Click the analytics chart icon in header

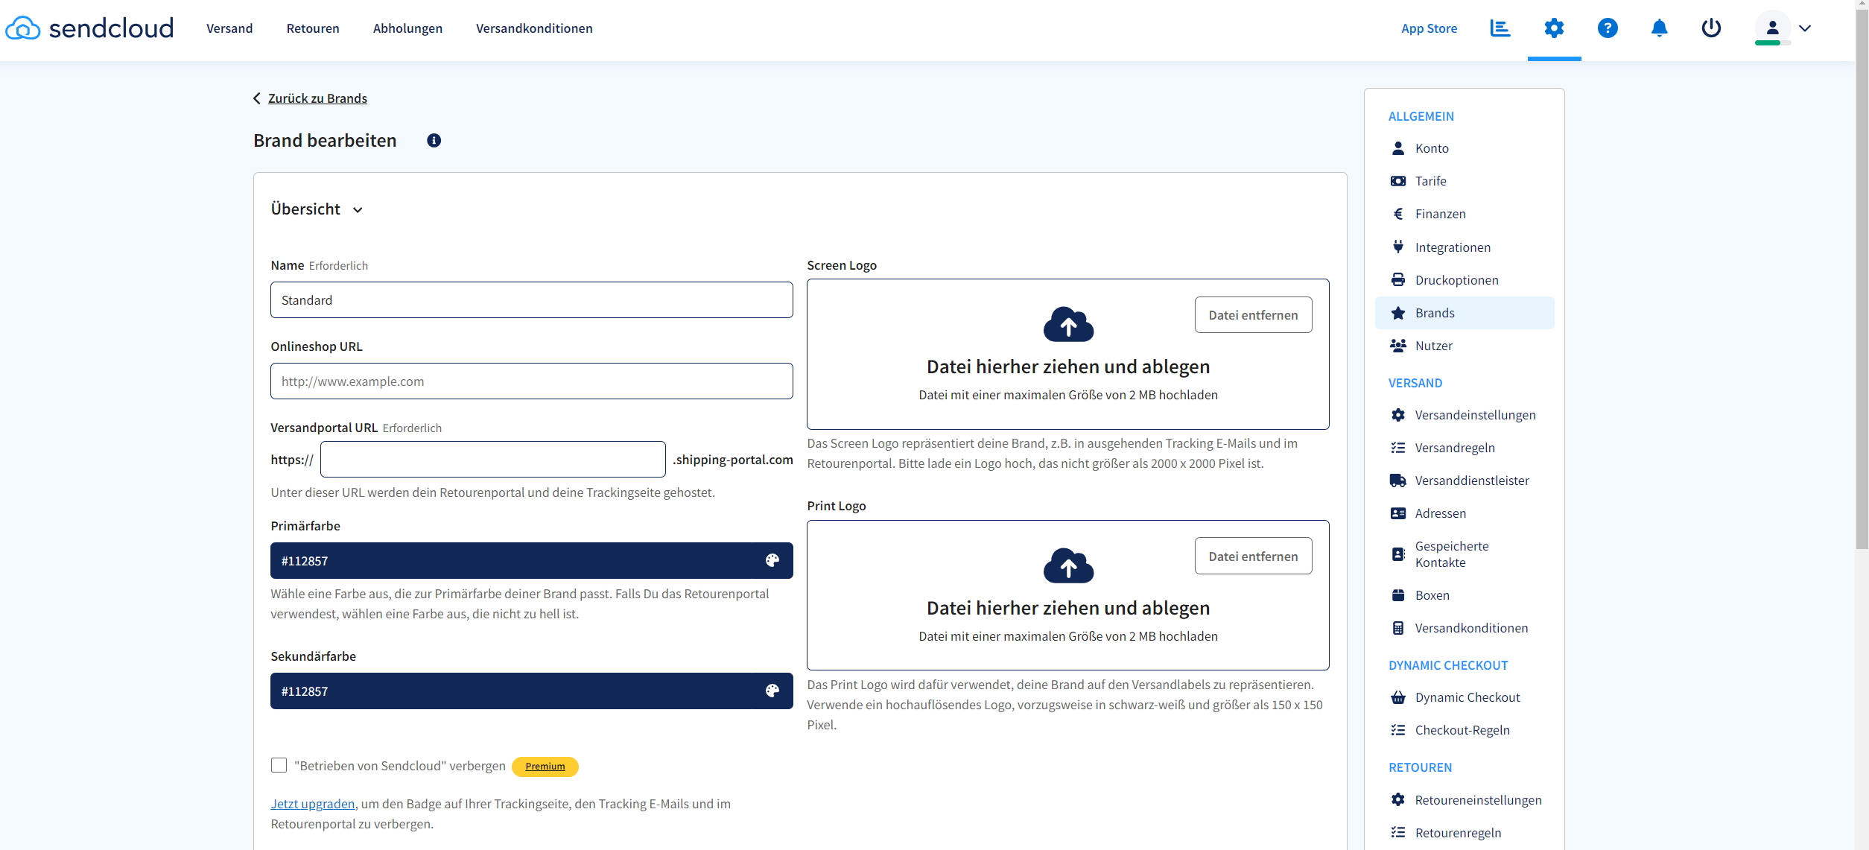click(x=1500, y=28)
